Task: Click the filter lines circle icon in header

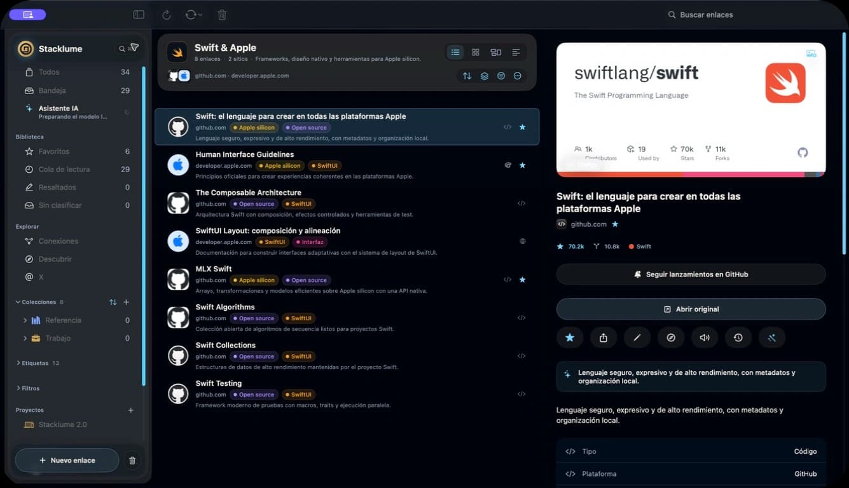Action: [501, 76]
